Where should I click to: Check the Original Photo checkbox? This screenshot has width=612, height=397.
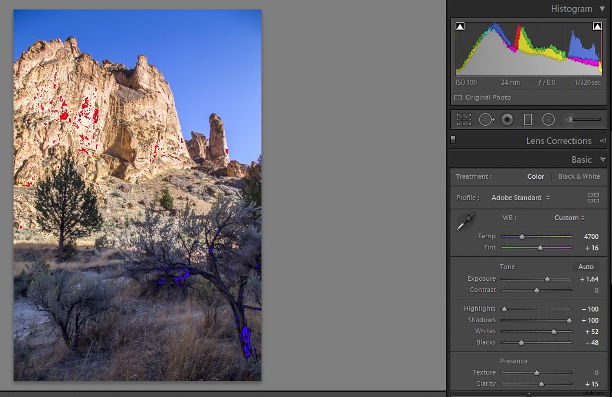click(x=458, y=98)
